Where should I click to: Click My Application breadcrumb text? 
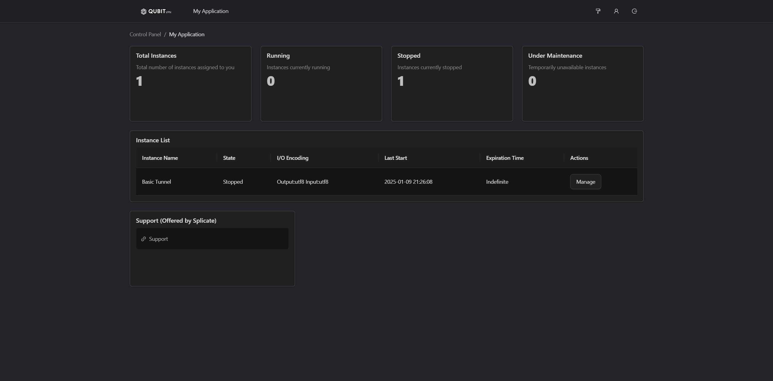point(187,34)
